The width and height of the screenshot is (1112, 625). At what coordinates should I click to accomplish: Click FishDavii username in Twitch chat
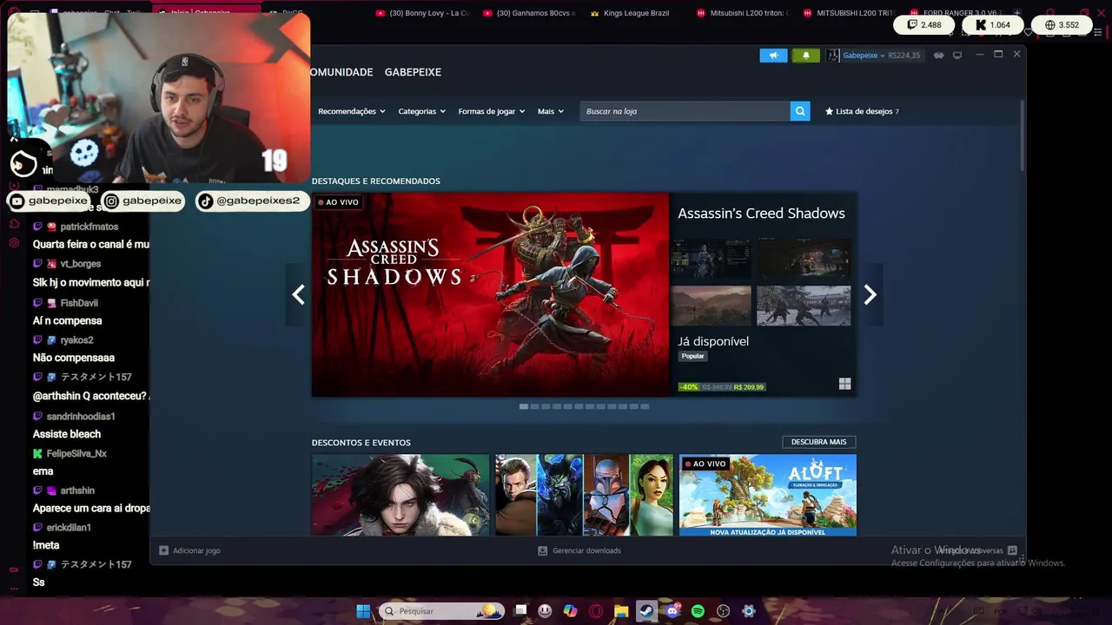79,303
